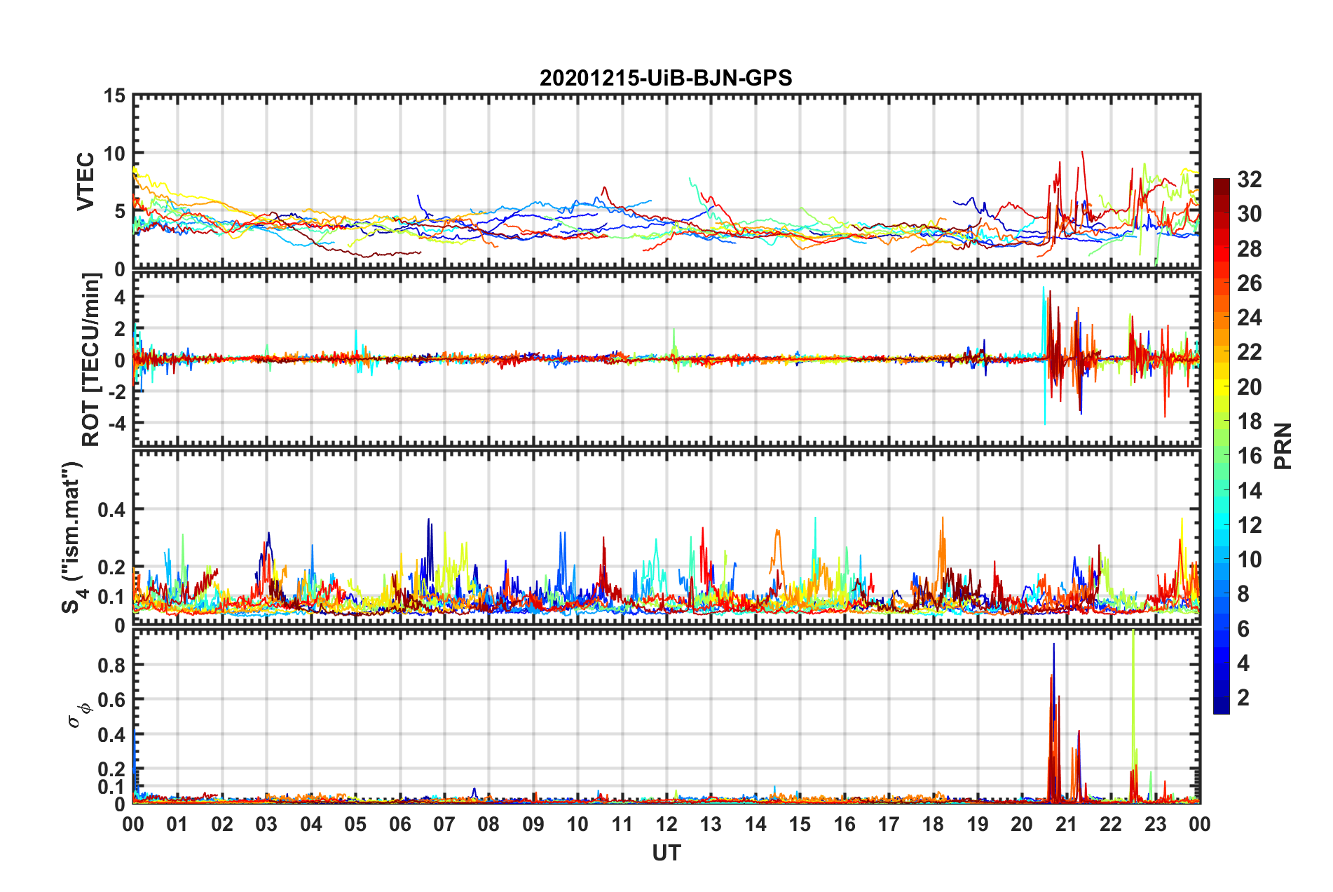This screenshot has height=892, width=1333.
Task: Click the UT axis tick label "01"
Action: pos(177,824)
